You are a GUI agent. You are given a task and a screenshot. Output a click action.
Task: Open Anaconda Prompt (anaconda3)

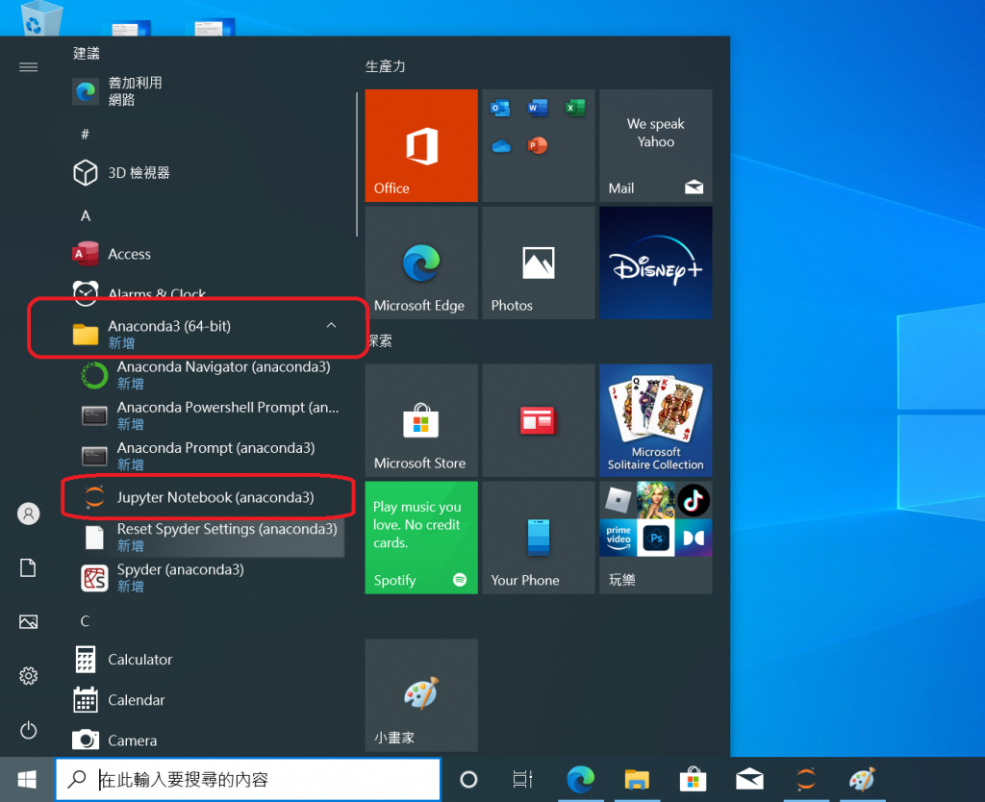tap(208, 456)
